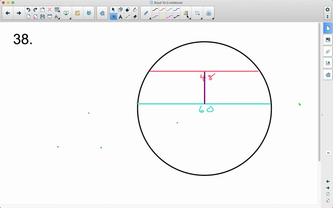
Task: Select the Text tool
Action: click(121, 16)
